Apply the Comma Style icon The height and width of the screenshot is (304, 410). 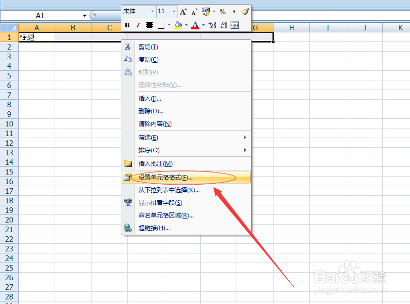pyautogui.click(x=235, y=11)
